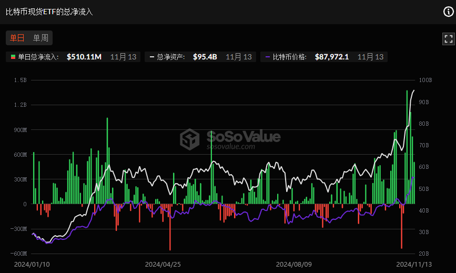Click the red-green daily net inflow legend marker
This screenshot has height=273, width=456.
click(13, 57)
